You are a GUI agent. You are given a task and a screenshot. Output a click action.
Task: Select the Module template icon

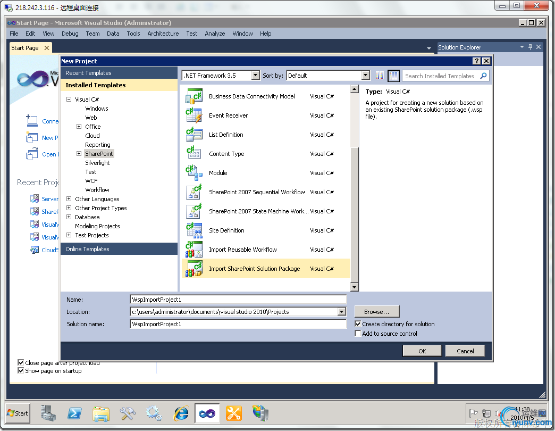click(194, 173)
